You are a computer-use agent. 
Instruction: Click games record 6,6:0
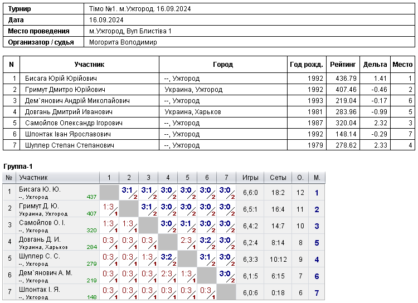(250, 193)
